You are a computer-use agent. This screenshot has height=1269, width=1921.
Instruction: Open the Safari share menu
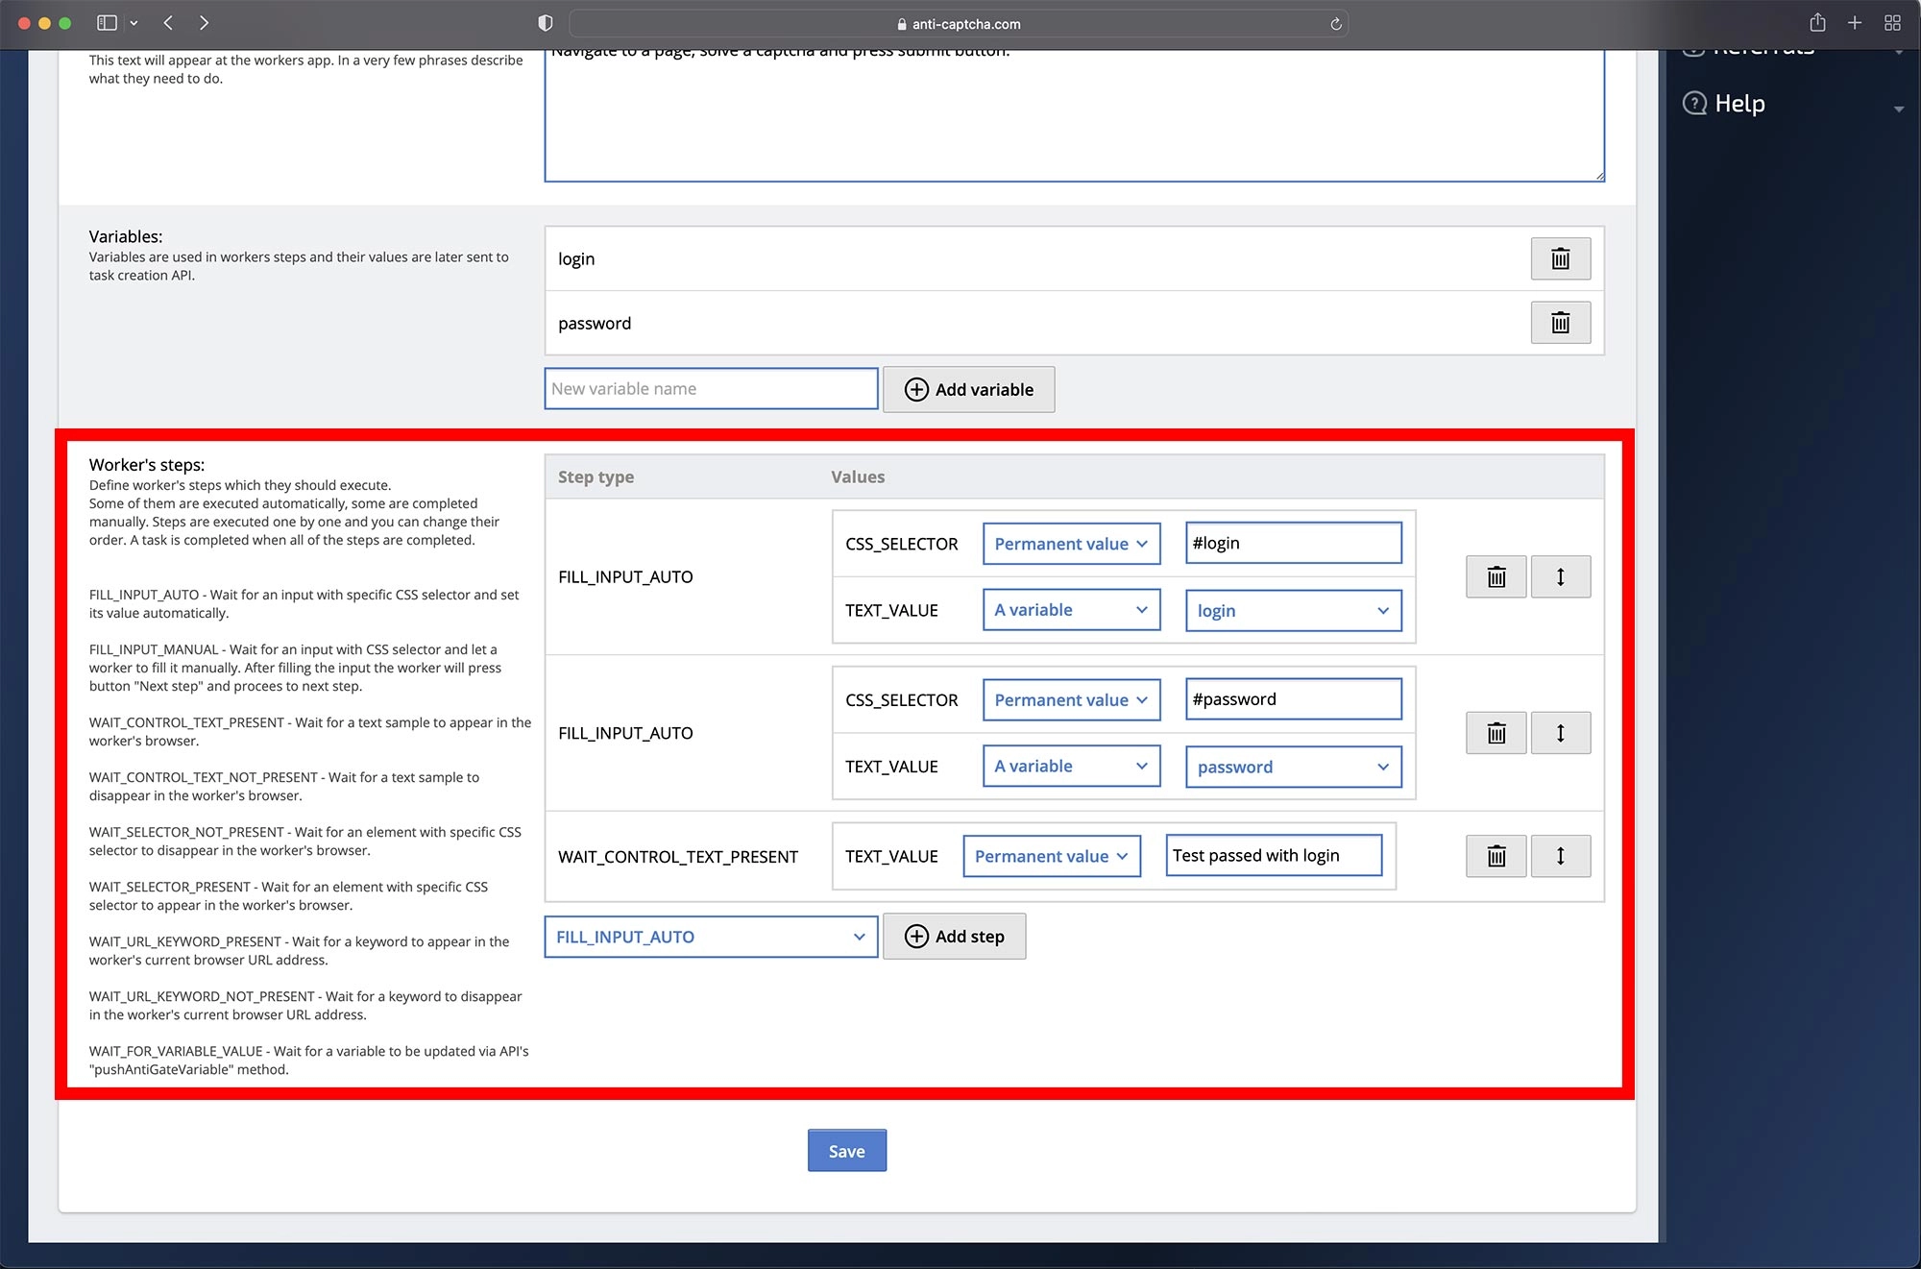point(1817,22)
